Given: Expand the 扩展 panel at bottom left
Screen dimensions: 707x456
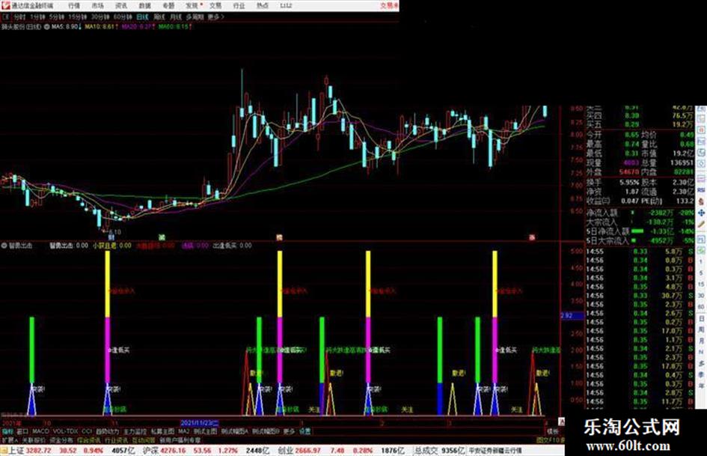Looking at the screenshot, I should click(10, 440).
